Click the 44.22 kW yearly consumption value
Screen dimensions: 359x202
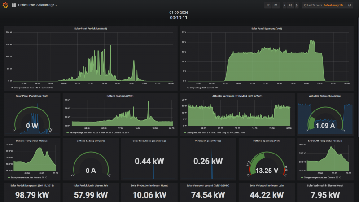pyautogui.click(x=267, y=195)
